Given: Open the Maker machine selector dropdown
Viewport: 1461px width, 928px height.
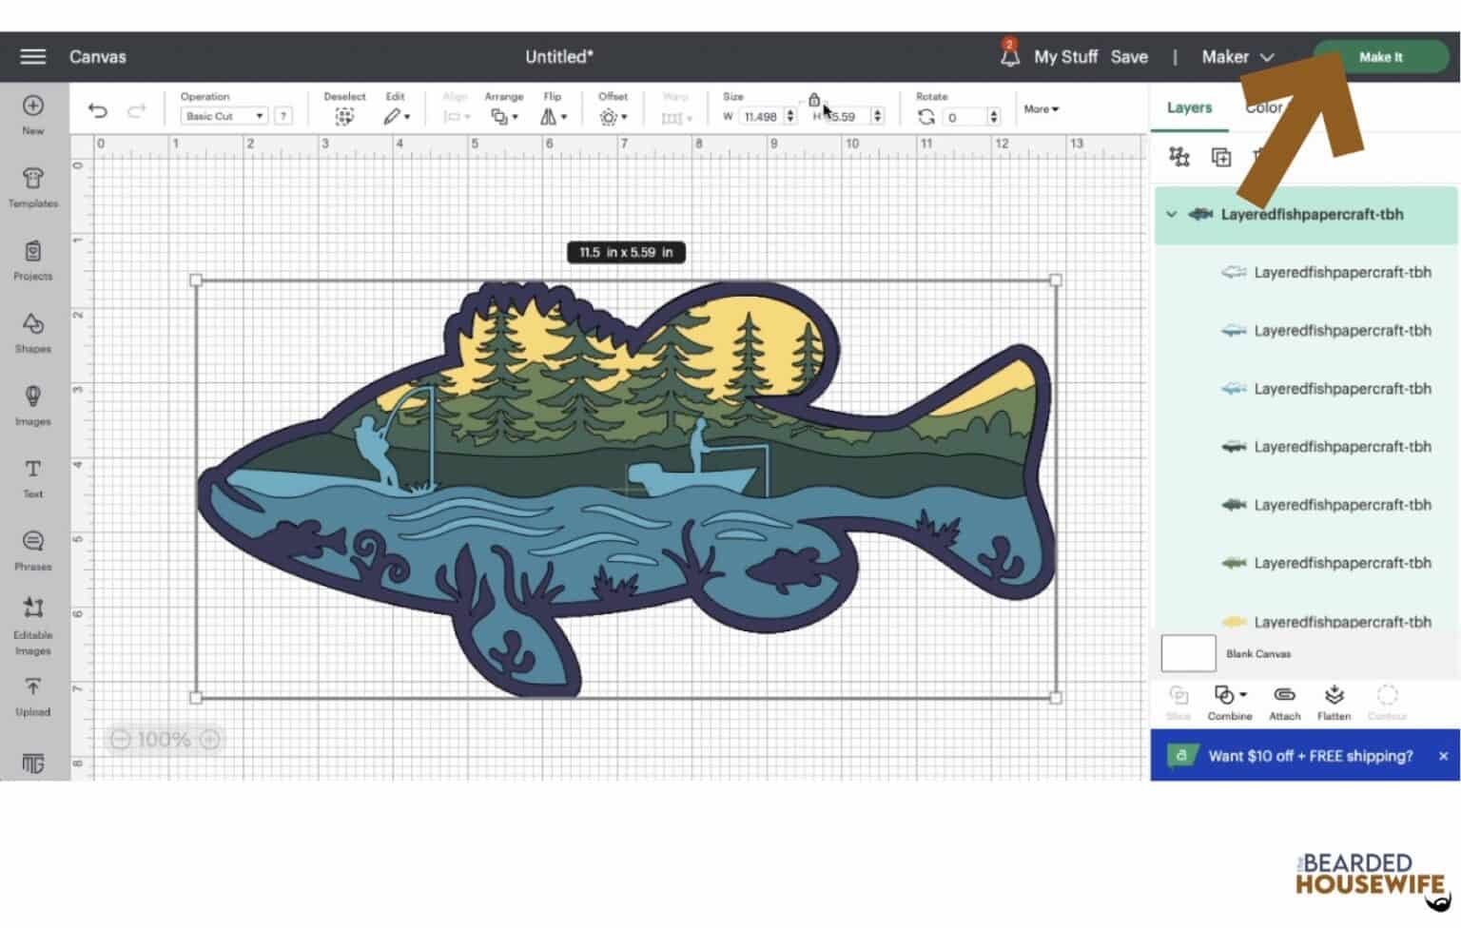Looking at the screenshot, I should (1237, 57).
